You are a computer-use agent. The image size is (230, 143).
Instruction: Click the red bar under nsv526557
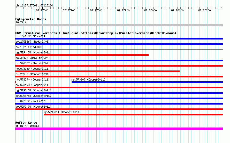119,66
